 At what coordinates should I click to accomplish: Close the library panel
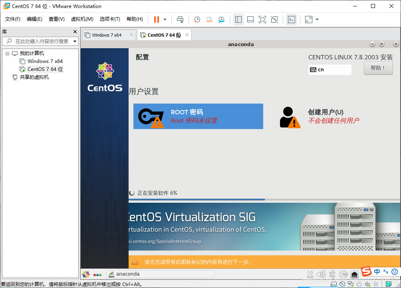click(x=75, y=31)
